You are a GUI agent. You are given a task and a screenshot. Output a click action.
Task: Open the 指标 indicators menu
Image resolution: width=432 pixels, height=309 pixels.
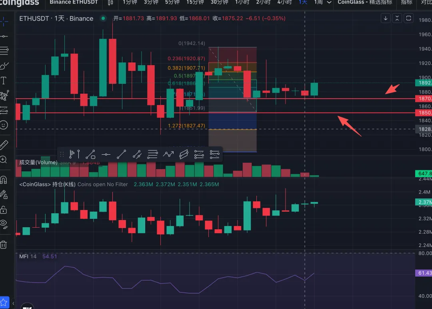[x=407, y=2]
